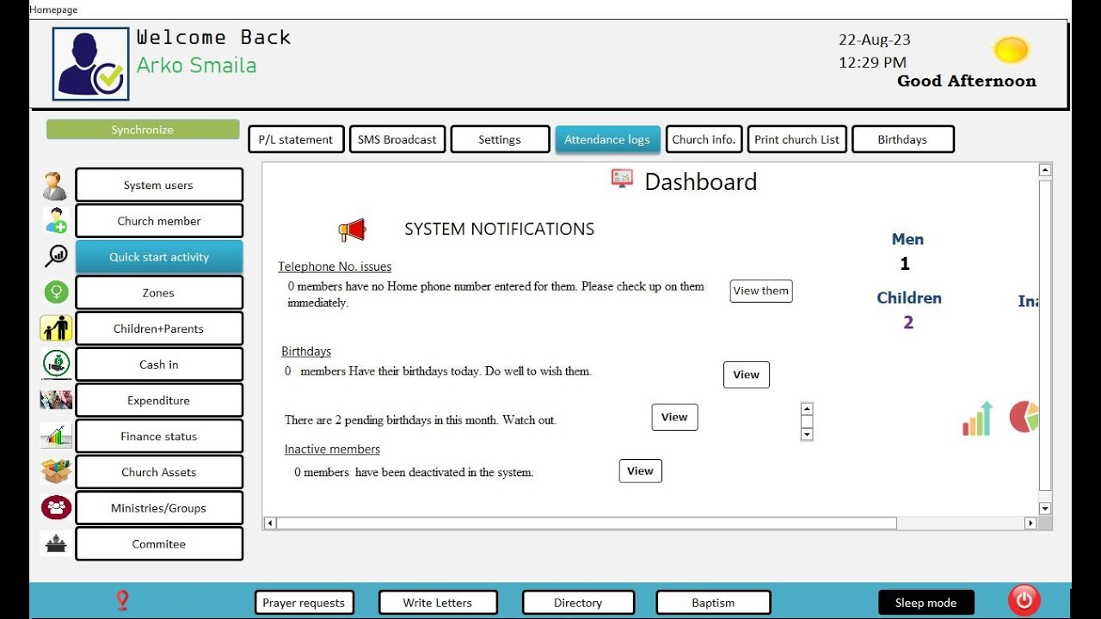Click the small inner scroll up arrow
Viewport: 1101px width, 619px height.
tap(807, 409)
